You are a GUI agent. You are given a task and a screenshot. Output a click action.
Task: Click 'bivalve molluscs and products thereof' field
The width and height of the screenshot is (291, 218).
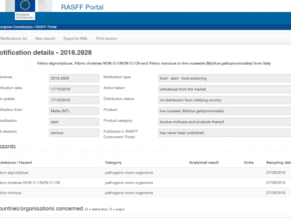[224, 122]
